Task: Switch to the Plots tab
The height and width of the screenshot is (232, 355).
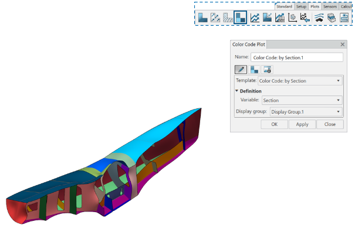Action: coord(315,6)
